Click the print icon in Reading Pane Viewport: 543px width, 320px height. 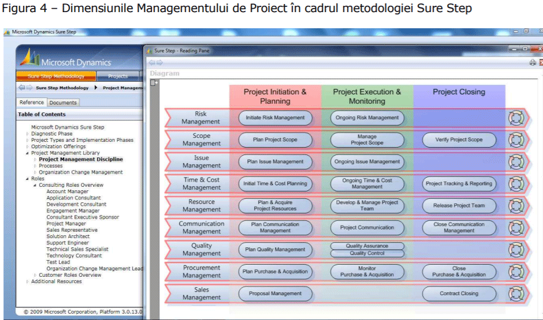point(532,62)
